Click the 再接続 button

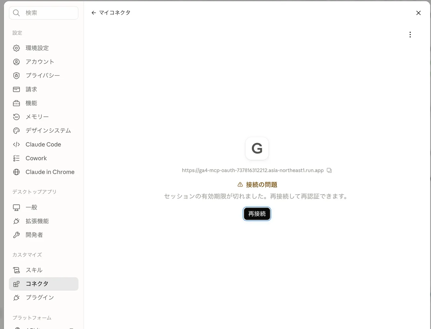point(257,214)
